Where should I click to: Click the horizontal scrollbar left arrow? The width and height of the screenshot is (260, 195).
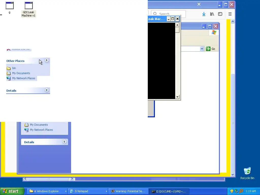tap(25, 179)
